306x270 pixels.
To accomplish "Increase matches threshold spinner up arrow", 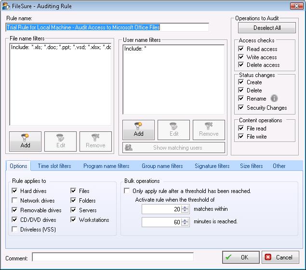I will coord(185,207).
